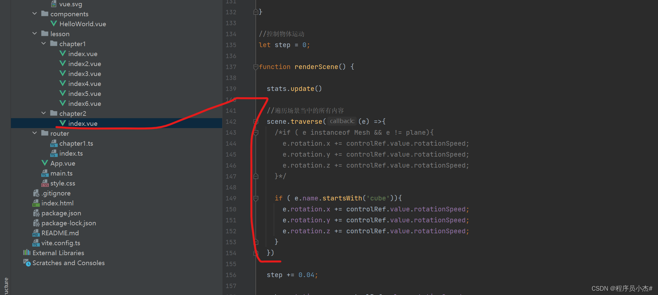The image size is (658, 295).
Task: Click the fold end marker at line 132
Action: 256,12
